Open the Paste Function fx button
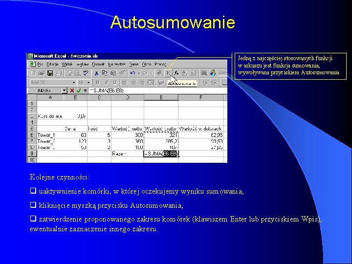 (176, 73)
